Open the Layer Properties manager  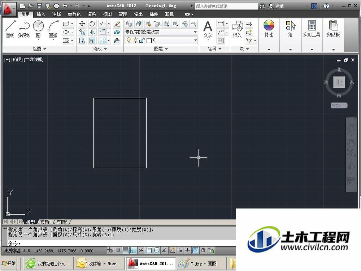129,23
